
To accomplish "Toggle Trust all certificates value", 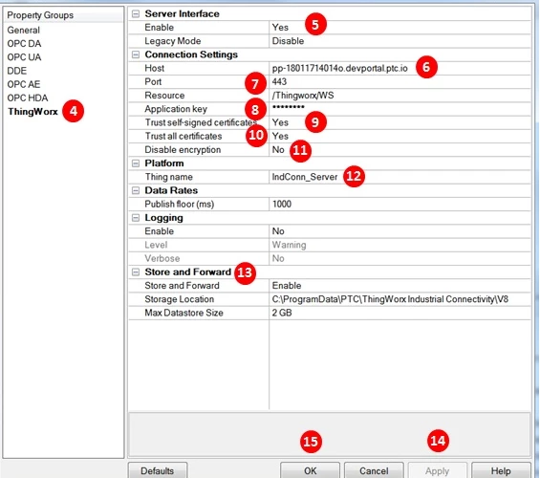I will 400,136.
